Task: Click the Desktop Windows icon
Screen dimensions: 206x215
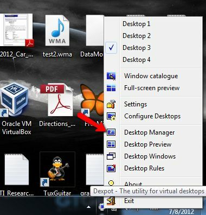Action: [111, 156]
